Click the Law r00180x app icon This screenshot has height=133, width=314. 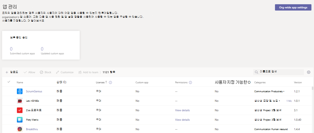(x=20, y=101)
